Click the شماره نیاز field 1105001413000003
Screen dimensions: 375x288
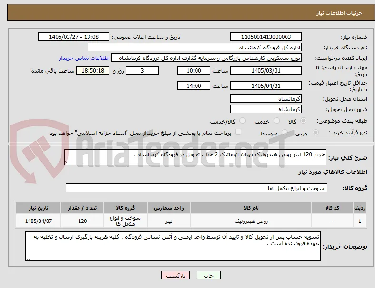266,37
